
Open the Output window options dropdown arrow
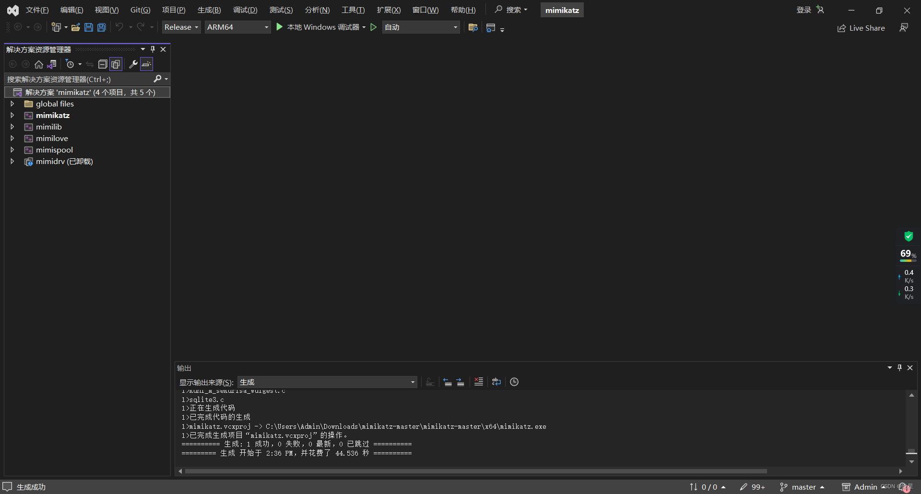(x=890, y=367)
